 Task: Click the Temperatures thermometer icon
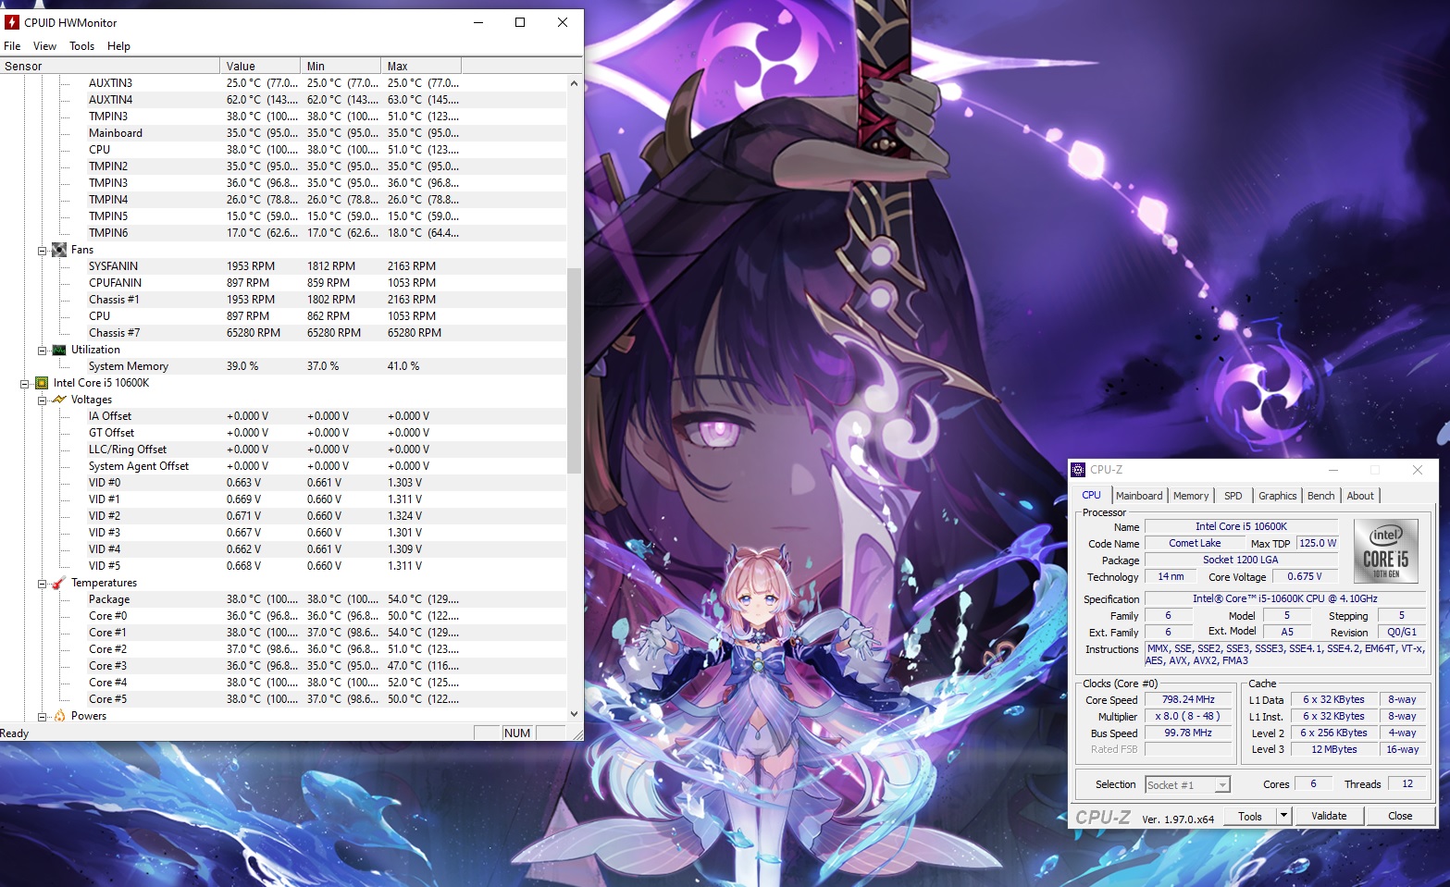pyautogui.click(x=59, y=583)
